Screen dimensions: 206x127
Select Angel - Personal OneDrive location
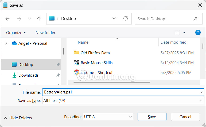point(33,43)
